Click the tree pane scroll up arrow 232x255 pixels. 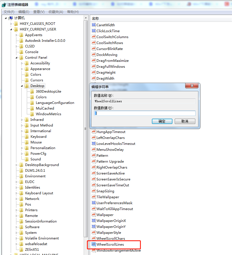coord(86,18)
